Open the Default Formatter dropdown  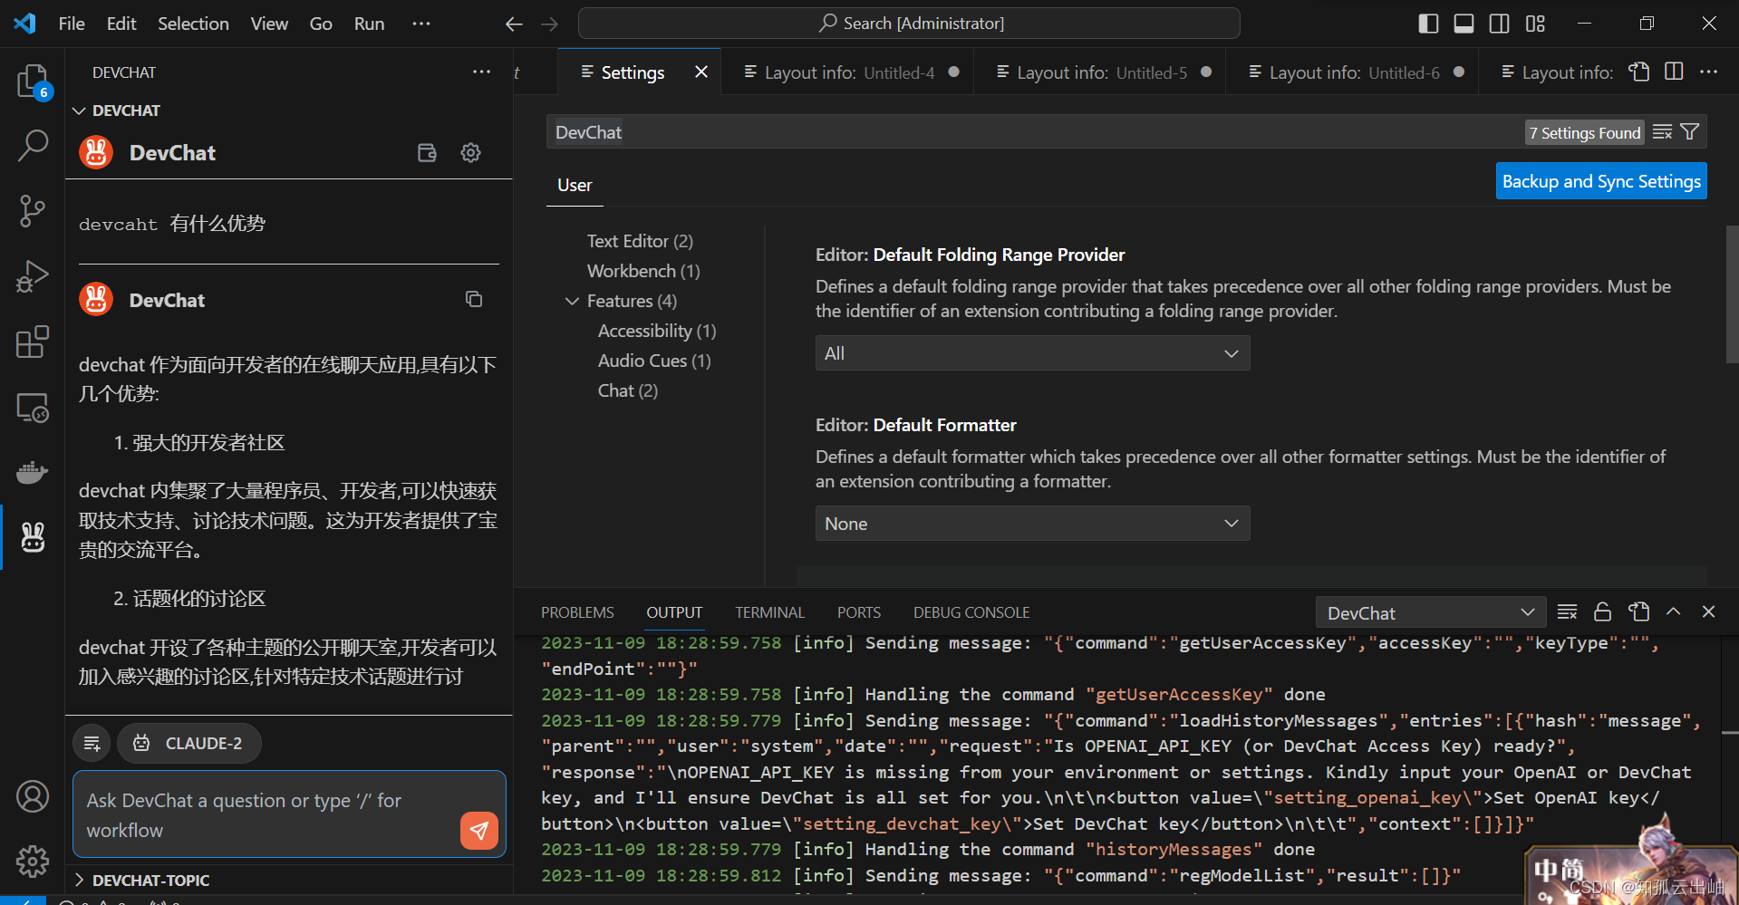pyautogui.click(x=1032, y=524)
